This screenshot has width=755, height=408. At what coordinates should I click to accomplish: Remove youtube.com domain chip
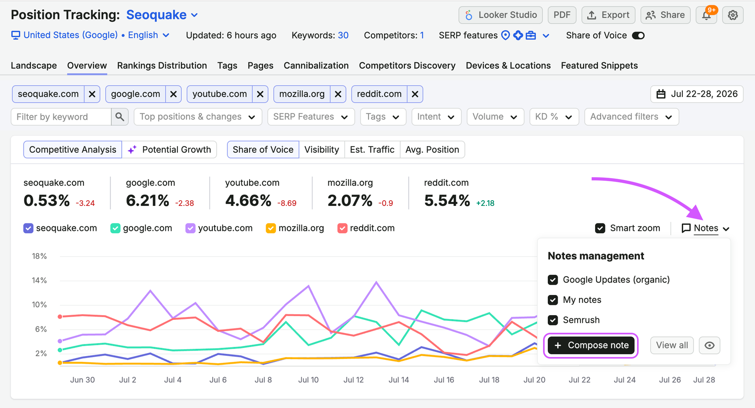click(260, 94)
